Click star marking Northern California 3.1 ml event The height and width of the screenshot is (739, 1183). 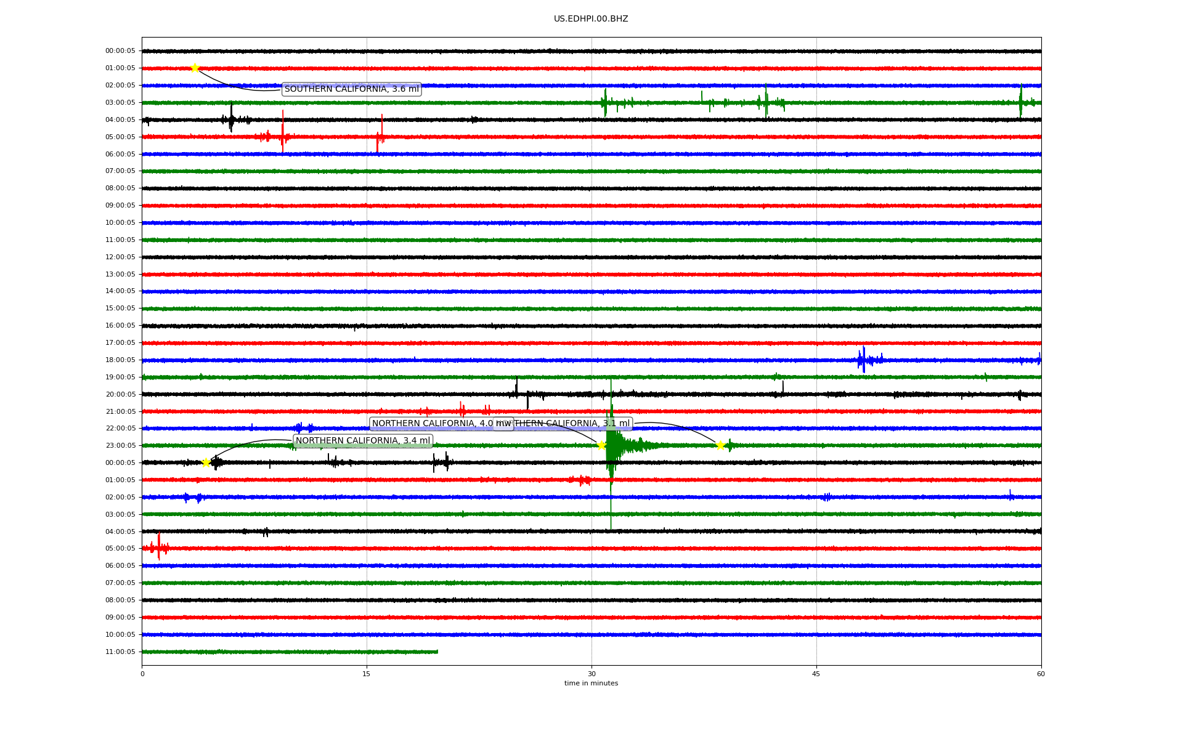720,445
